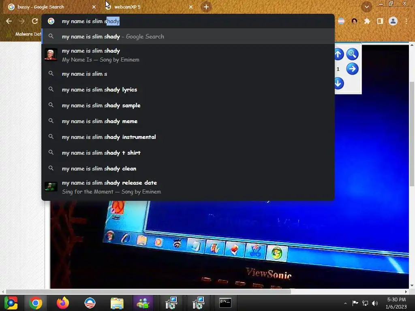The image size is (415, 311).
Task: Reload the page with the refresh icon
Action: 35,21
